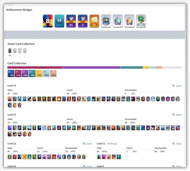Open the yellow Heal Spirit card in Level 12
The image size is (190, 171).
click(x=24, y=157)
